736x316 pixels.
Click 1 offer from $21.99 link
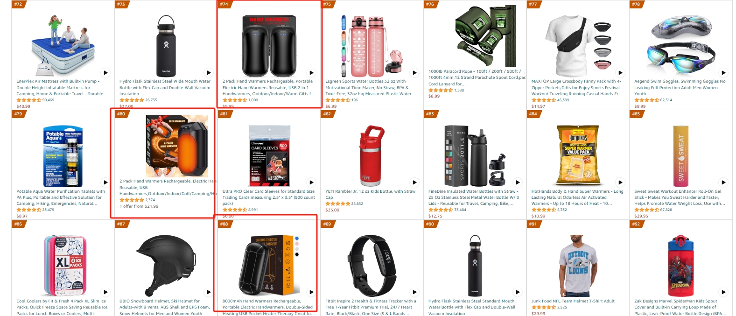point(139,206)
